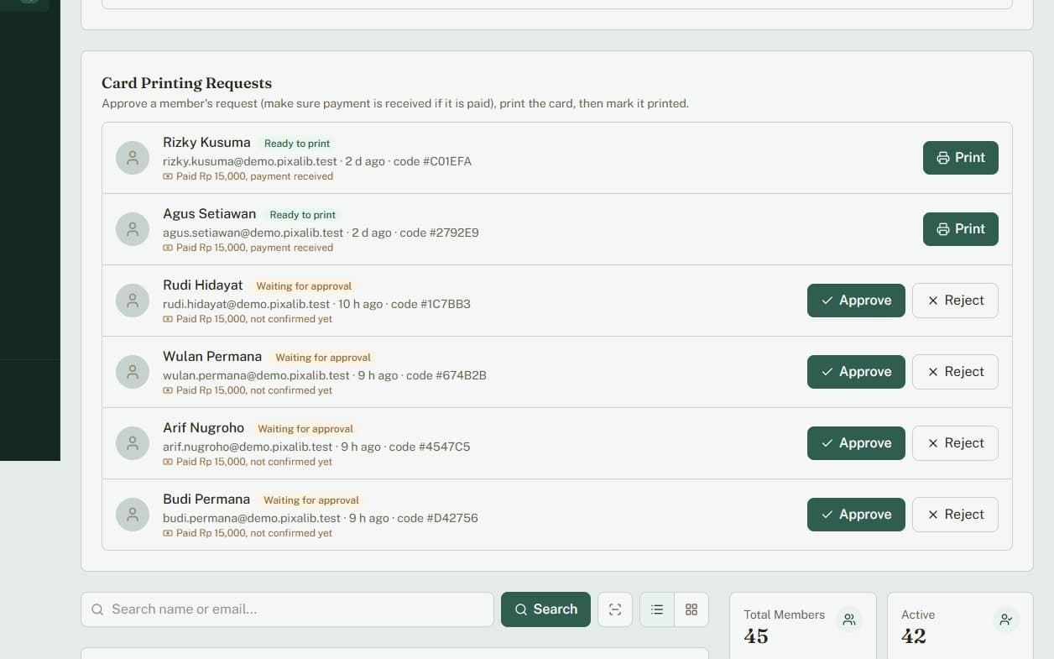Screen dimensions: 1054x659
Task: Switch to grid view
Action: coord(691,609)
